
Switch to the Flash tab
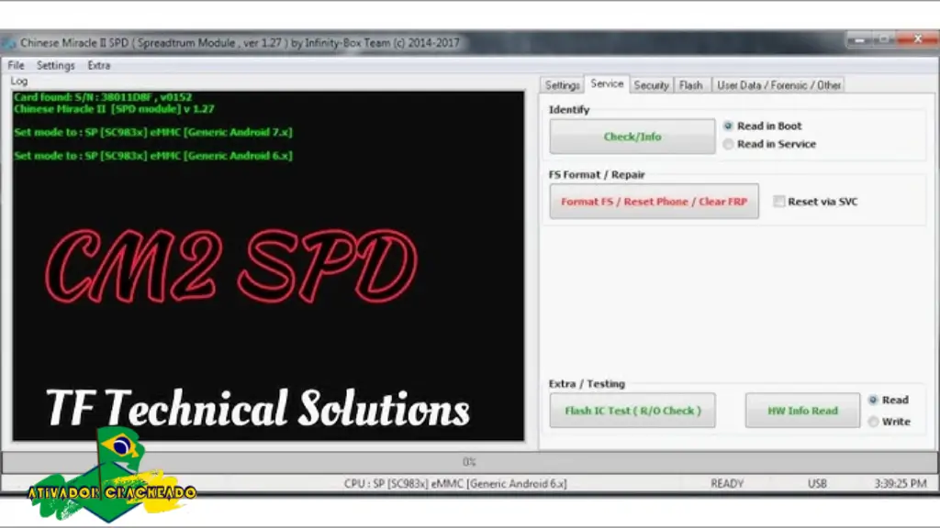pos(691,85)
